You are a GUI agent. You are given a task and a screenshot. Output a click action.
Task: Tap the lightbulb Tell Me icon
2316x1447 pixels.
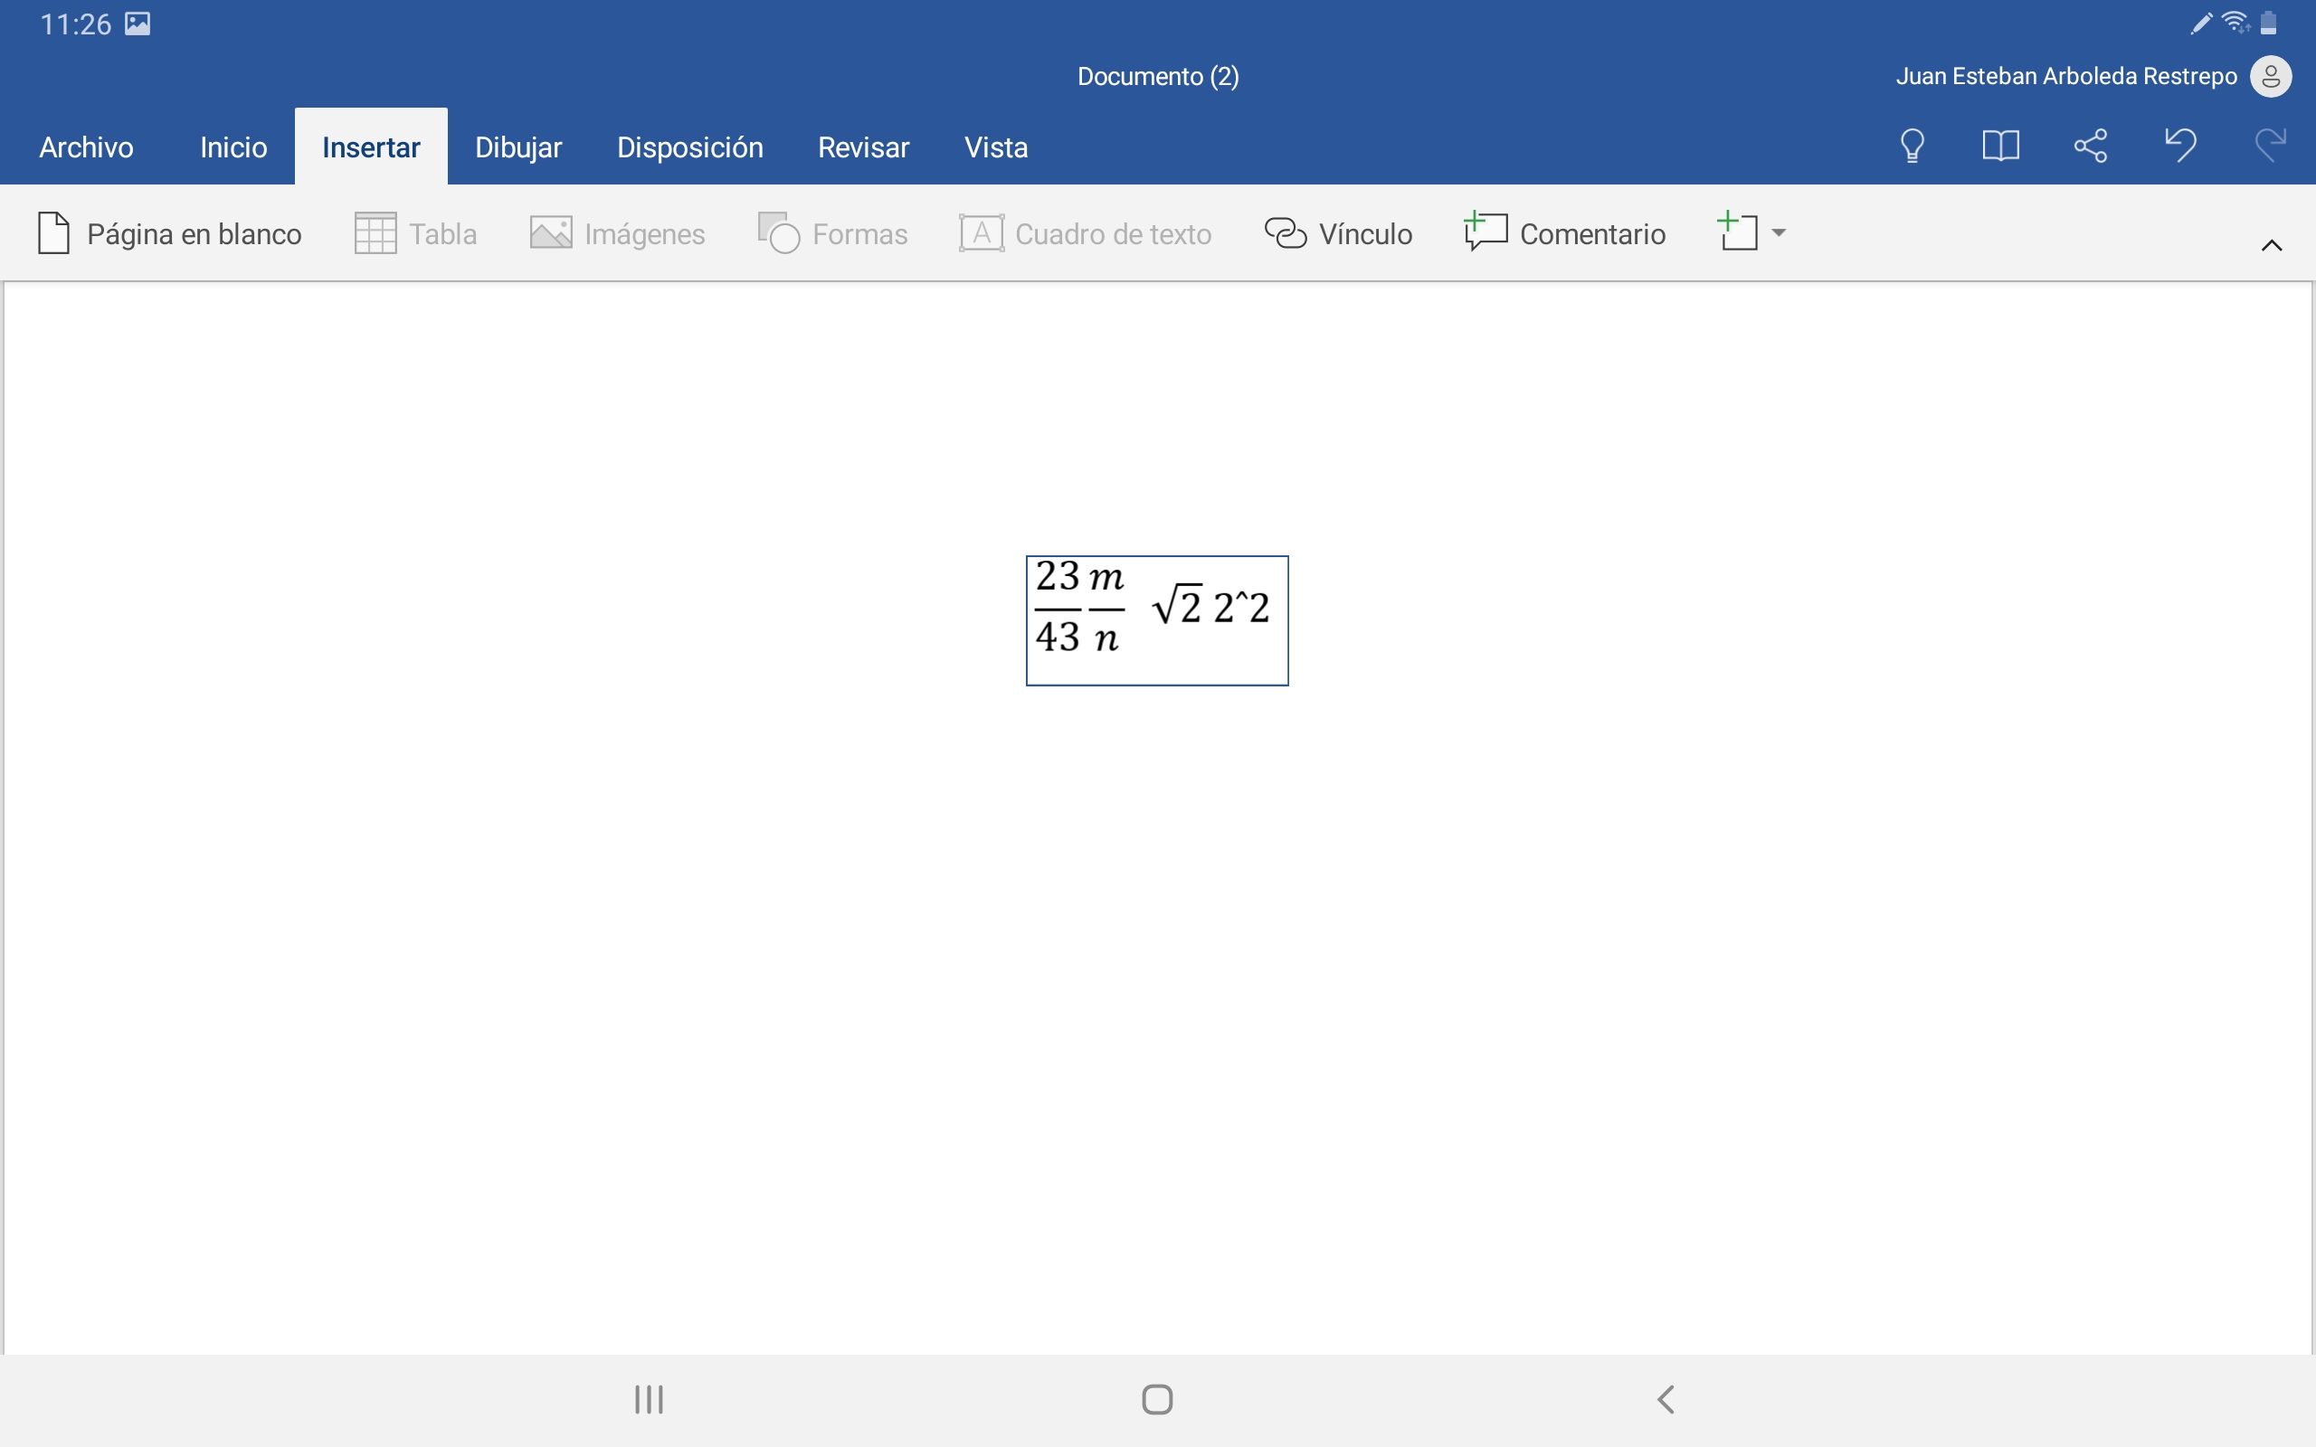(x=1912, y=147)
